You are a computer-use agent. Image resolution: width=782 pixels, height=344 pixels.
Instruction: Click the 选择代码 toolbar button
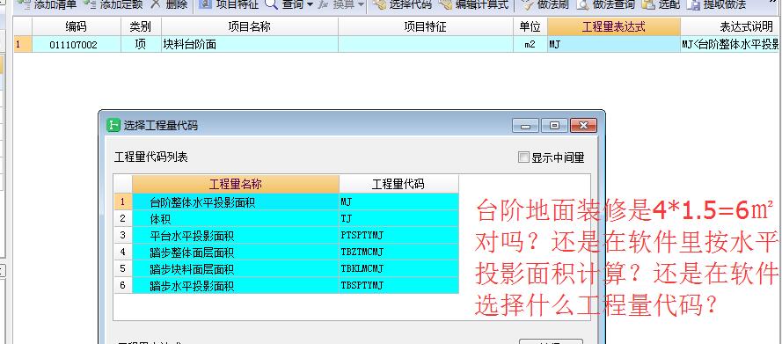point(402,5)
